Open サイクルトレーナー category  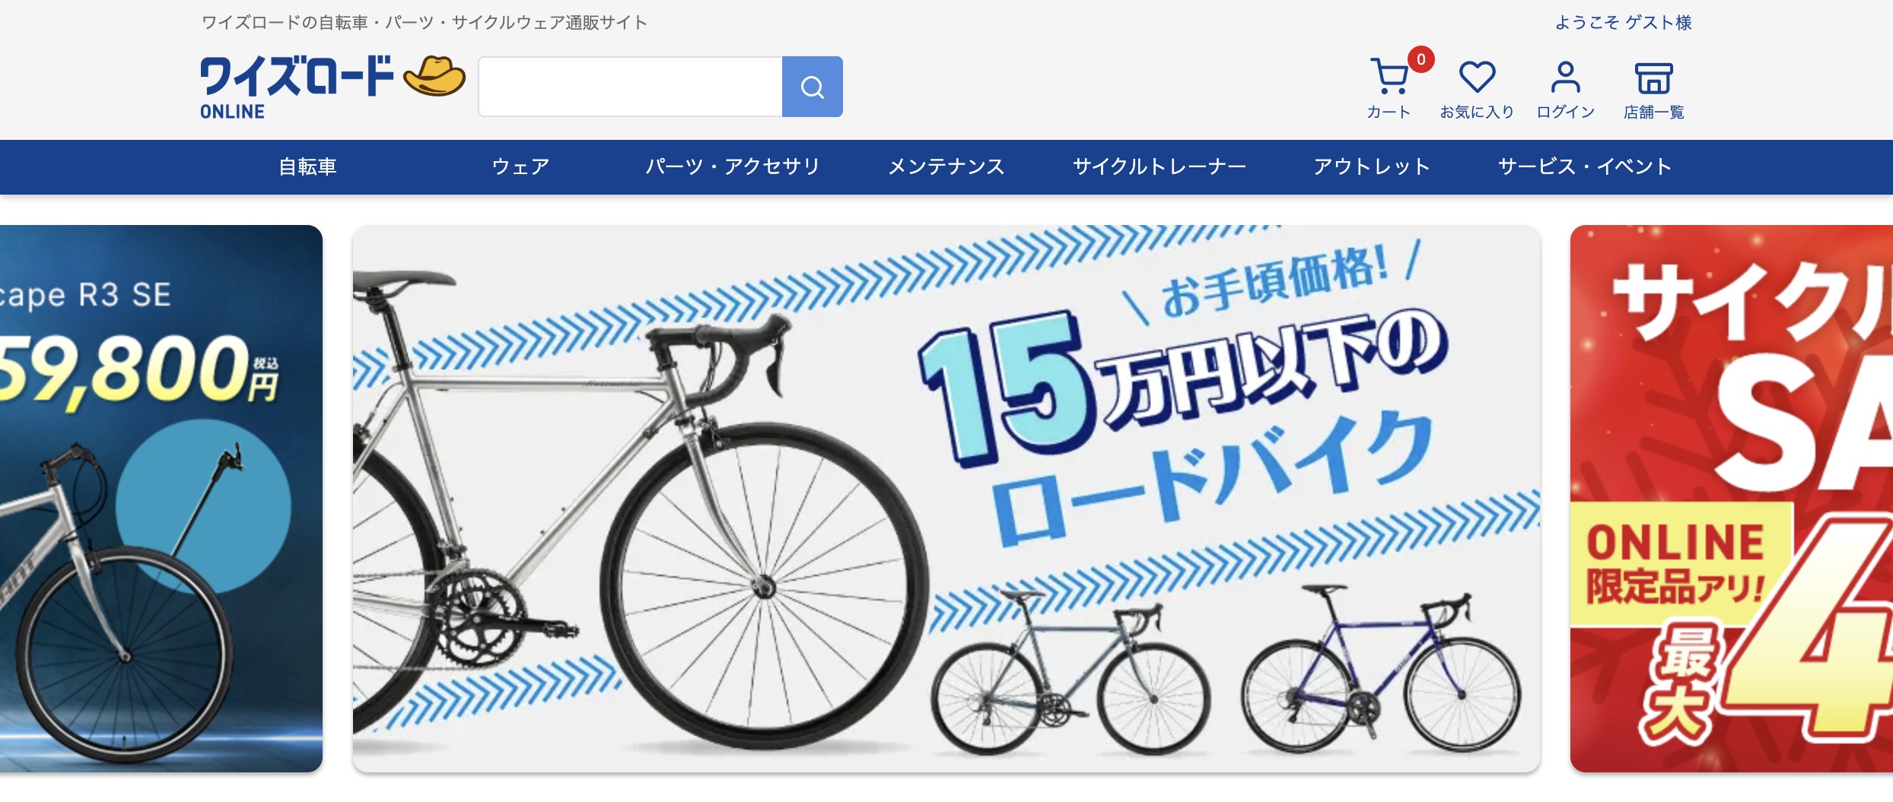1160,166
